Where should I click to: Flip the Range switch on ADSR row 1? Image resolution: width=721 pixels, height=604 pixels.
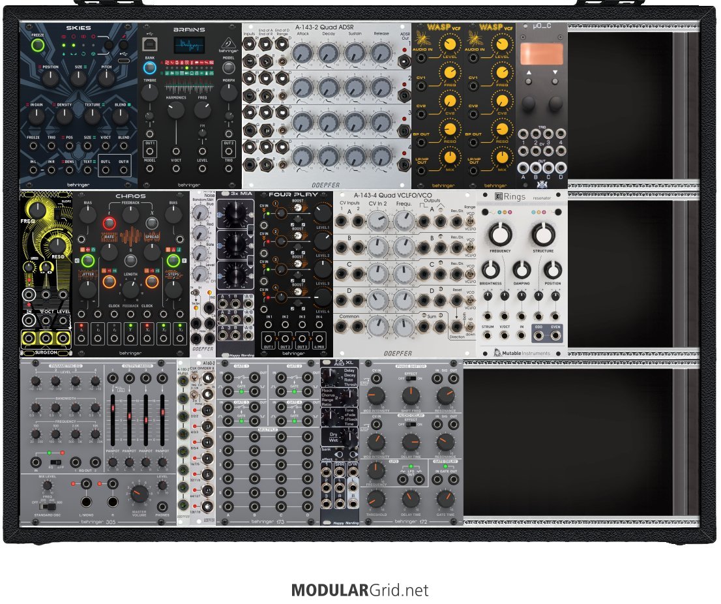[282, 61]
